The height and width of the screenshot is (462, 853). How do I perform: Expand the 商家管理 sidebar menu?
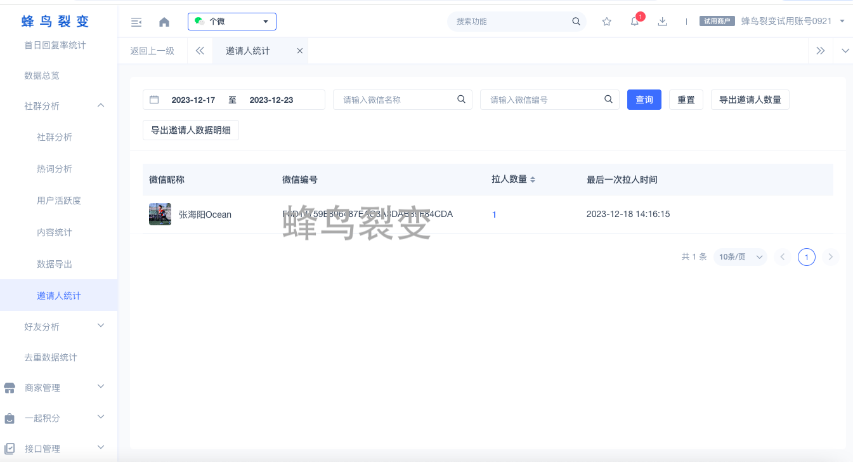tap(101, 386)
